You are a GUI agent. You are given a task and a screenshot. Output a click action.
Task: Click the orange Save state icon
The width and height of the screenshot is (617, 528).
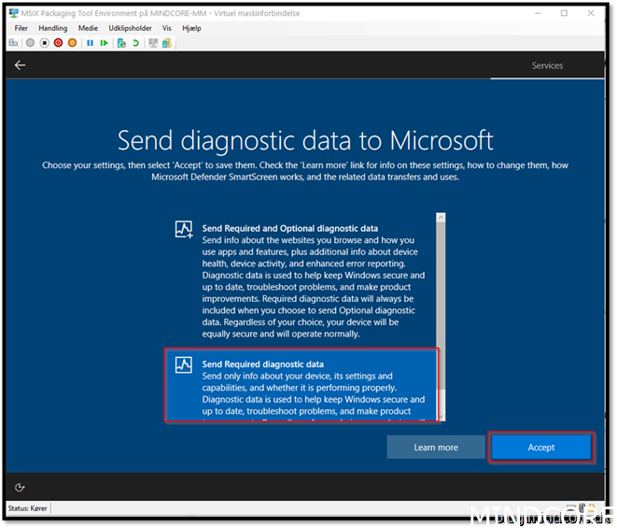pos(72,43)
